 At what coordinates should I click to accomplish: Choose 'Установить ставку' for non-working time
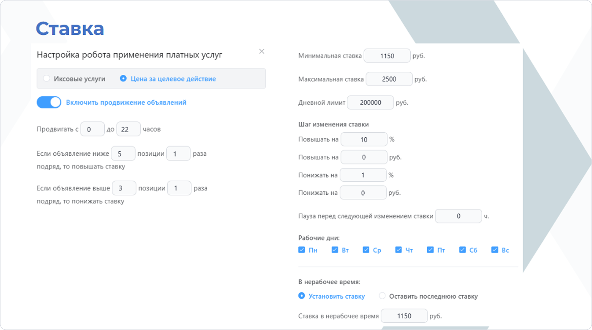[302, 296]
